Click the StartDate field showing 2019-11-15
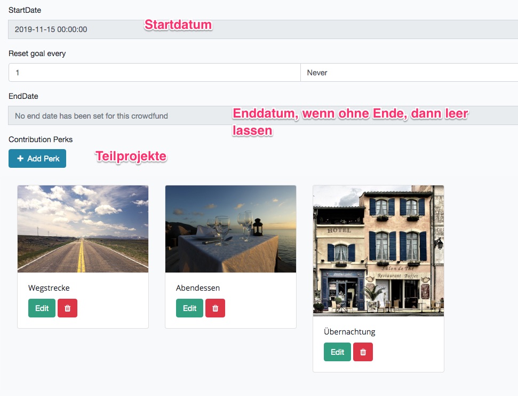 [x=263, y=29]
